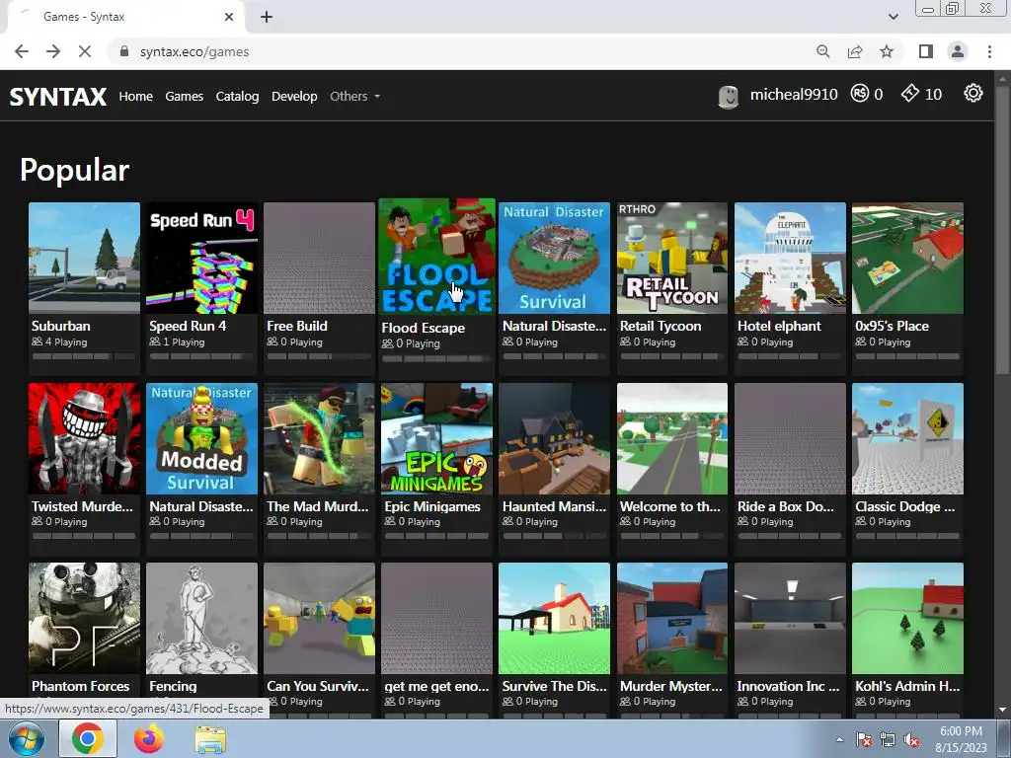Open 0x95's Place game title
Image resolution: width=1011 pixels, height=758 pixels.
(x=892, y=326)
